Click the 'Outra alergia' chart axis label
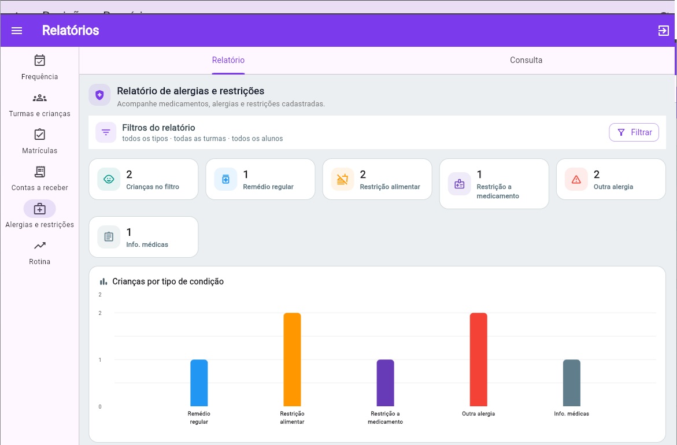677x445 pixels. click(x=478, y=413)
